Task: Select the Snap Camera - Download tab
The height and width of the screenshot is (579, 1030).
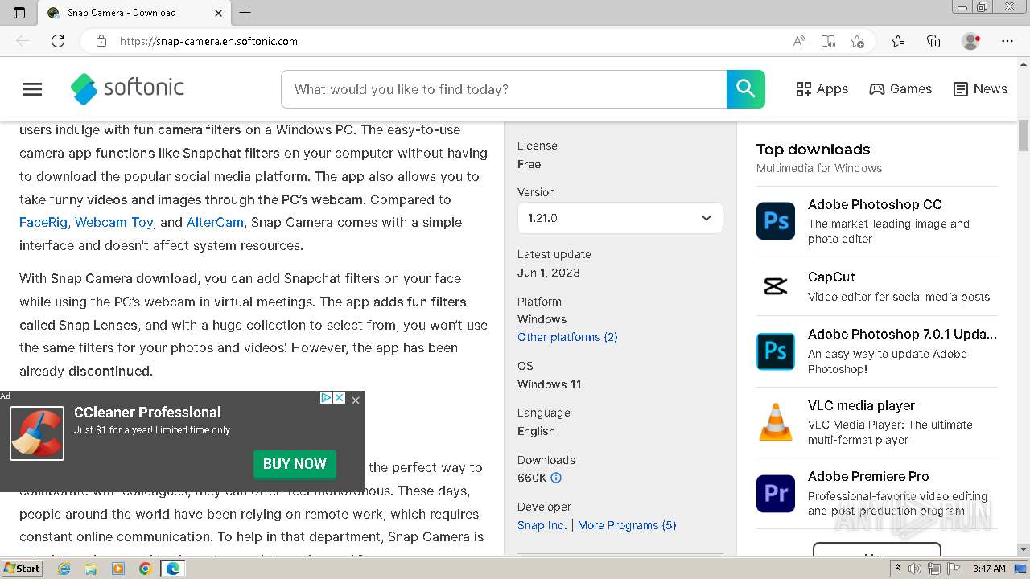Action: (133, 13)
